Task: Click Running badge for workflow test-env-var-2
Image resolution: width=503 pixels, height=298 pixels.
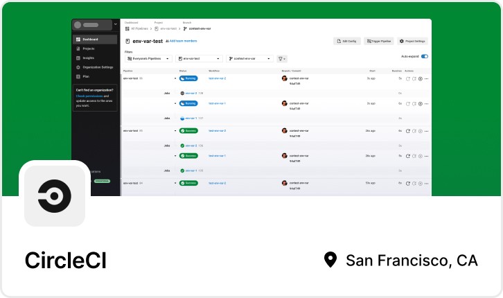Action: click(x=188, y=78)
